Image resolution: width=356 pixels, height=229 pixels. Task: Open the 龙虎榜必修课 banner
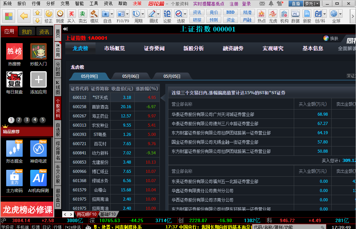coord(27,209)
